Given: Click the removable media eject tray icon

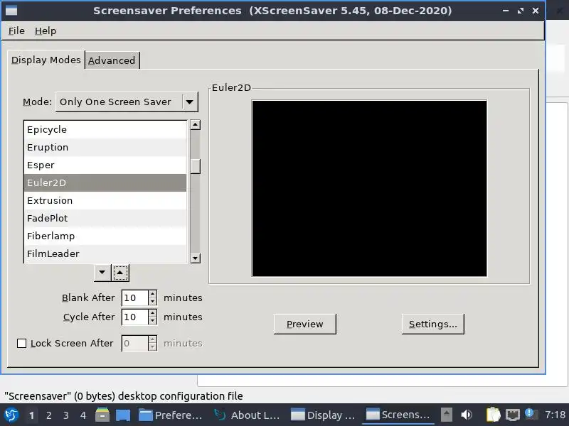Looking at the screenshot, I should 447,415.
